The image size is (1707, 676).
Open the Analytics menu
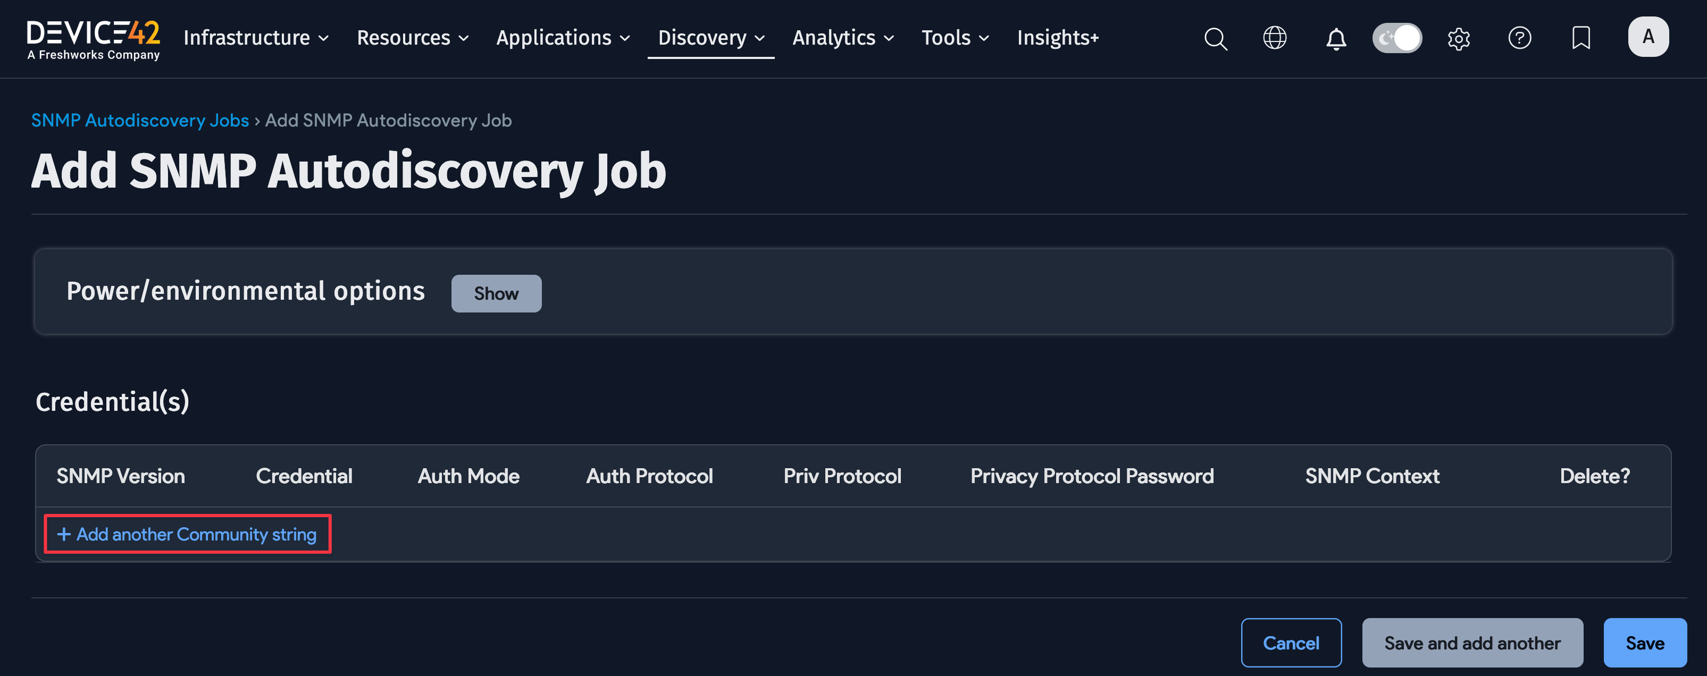point(842,38)
